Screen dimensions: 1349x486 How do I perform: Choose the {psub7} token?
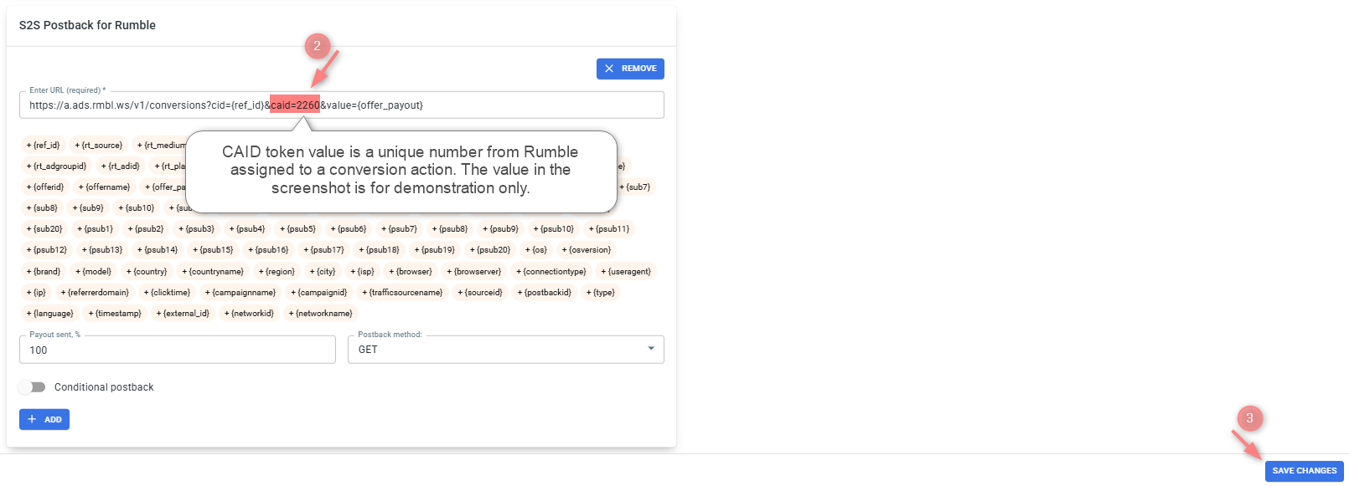point(400,229)
